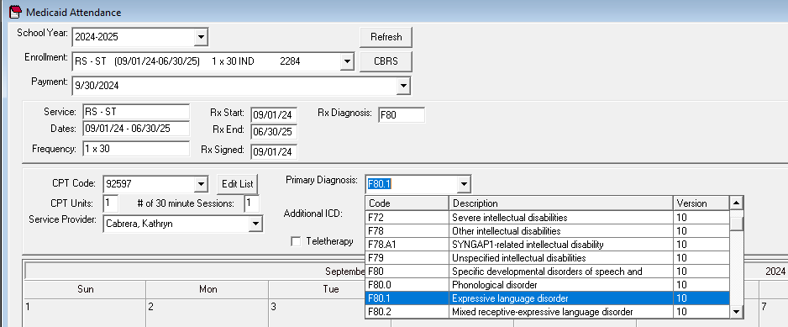Select F80.2 Mixed receptive-expressive language disorder
This screenshot has height=327, width=788.
(x=547, y=312)
